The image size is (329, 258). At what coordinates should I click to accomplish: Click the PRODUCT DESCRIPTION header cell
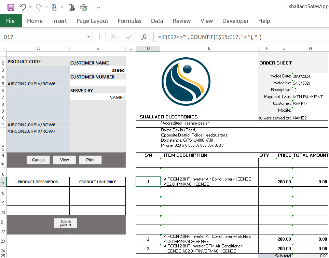[x=38, y=182]
